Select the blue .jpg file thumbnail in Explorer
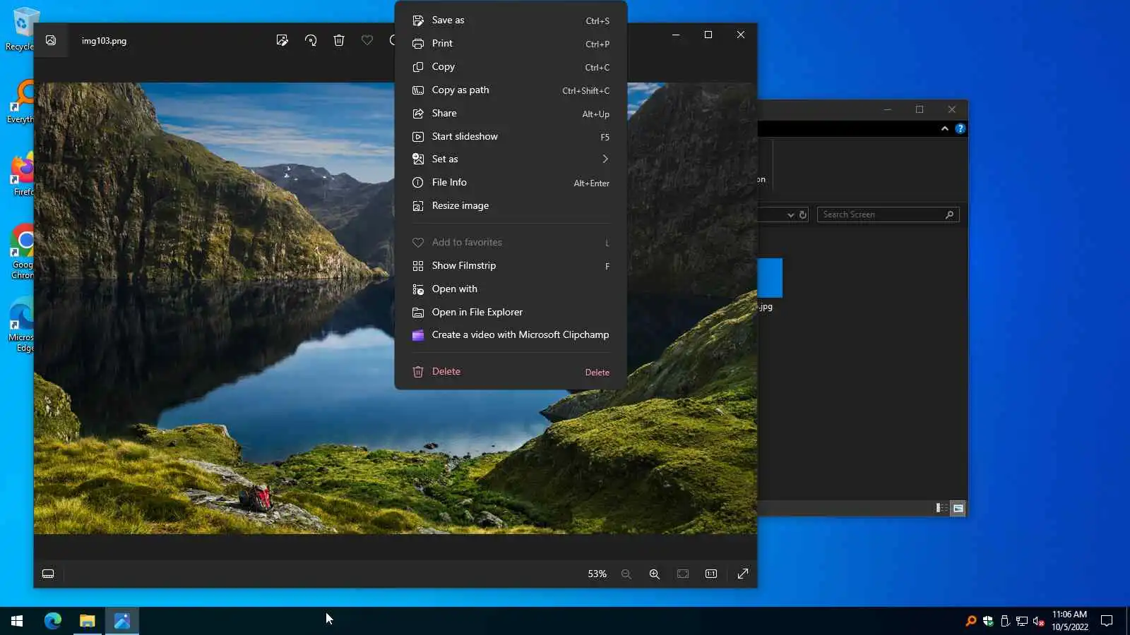Viewport: 1130px width, 635px height. [770, 277]
